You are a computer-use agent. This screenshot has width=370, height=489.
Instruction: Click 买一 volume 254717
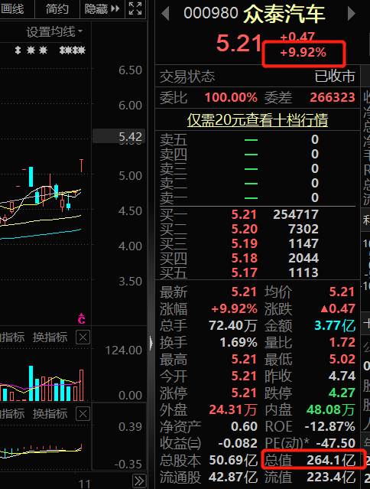tap(296, 214)
